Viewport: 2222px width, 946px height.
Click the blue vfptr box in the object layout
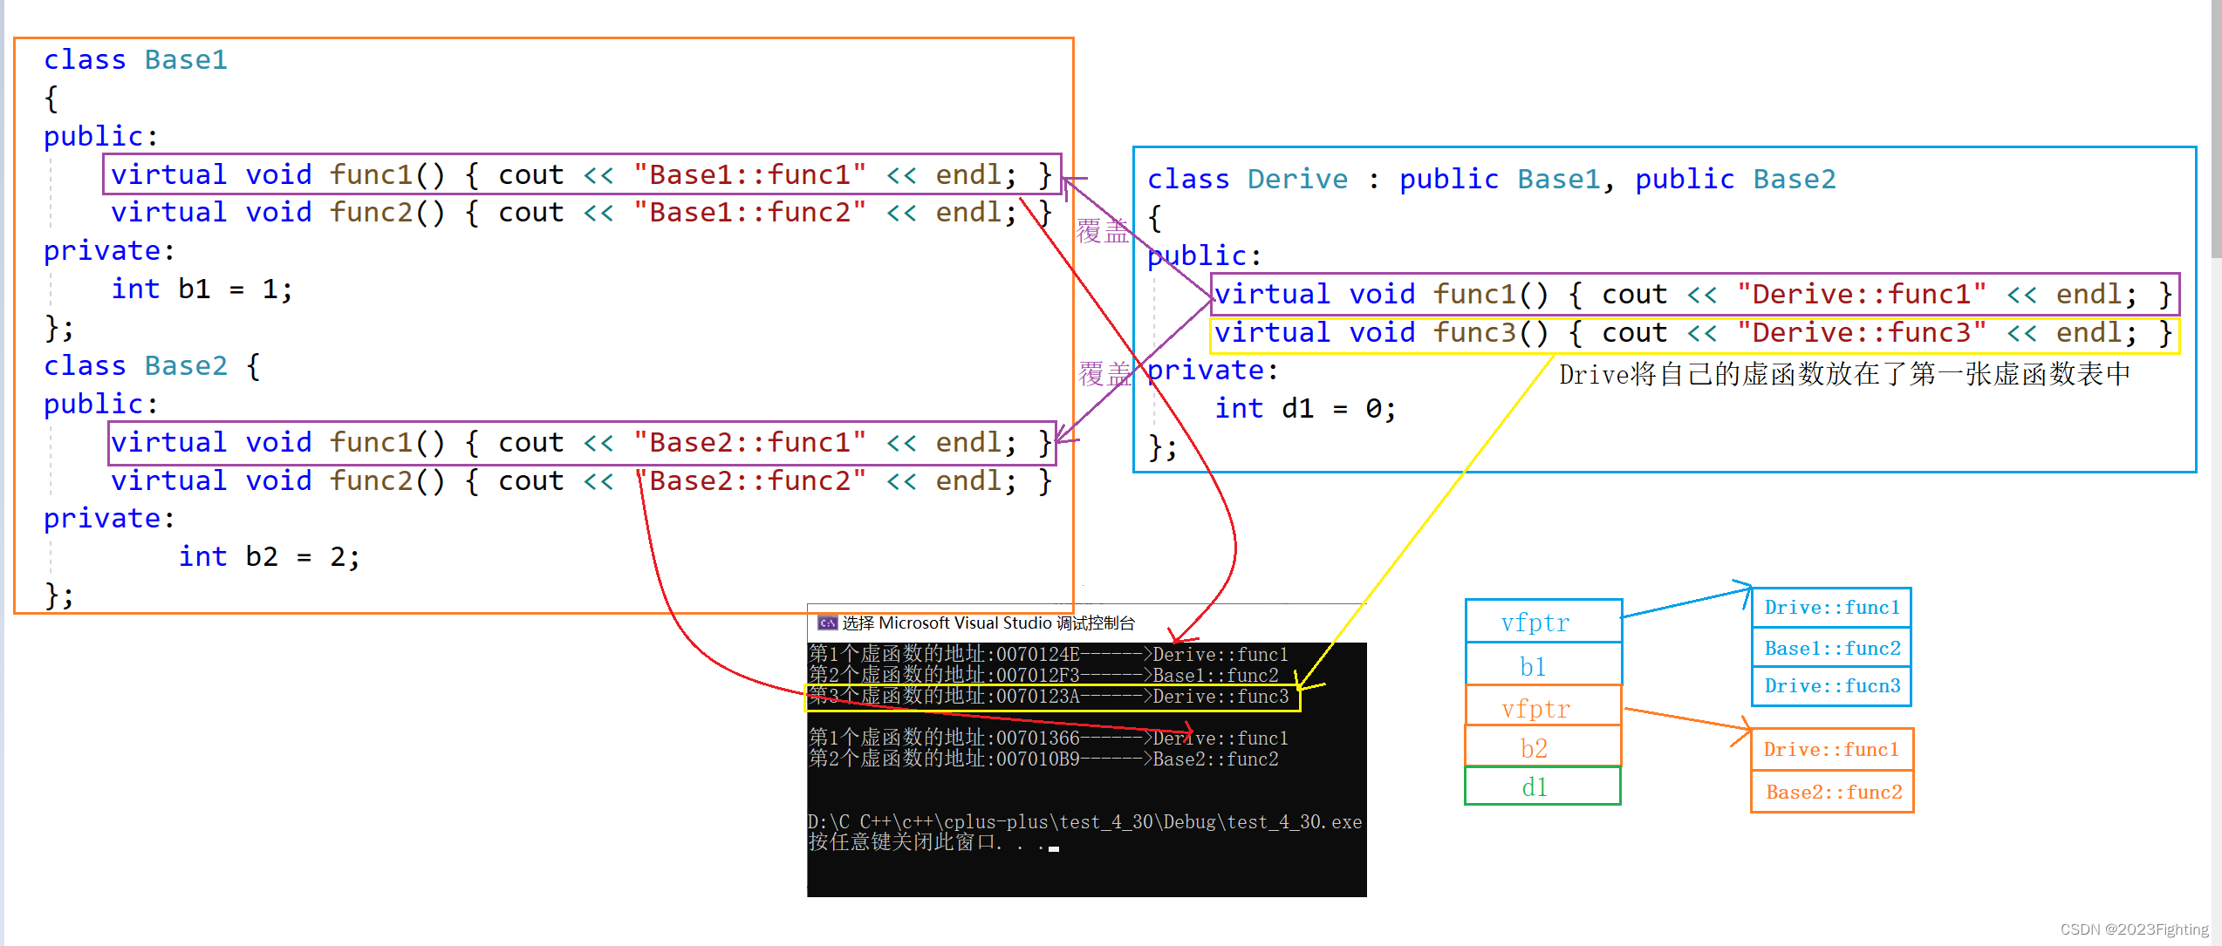[1543, 622]
